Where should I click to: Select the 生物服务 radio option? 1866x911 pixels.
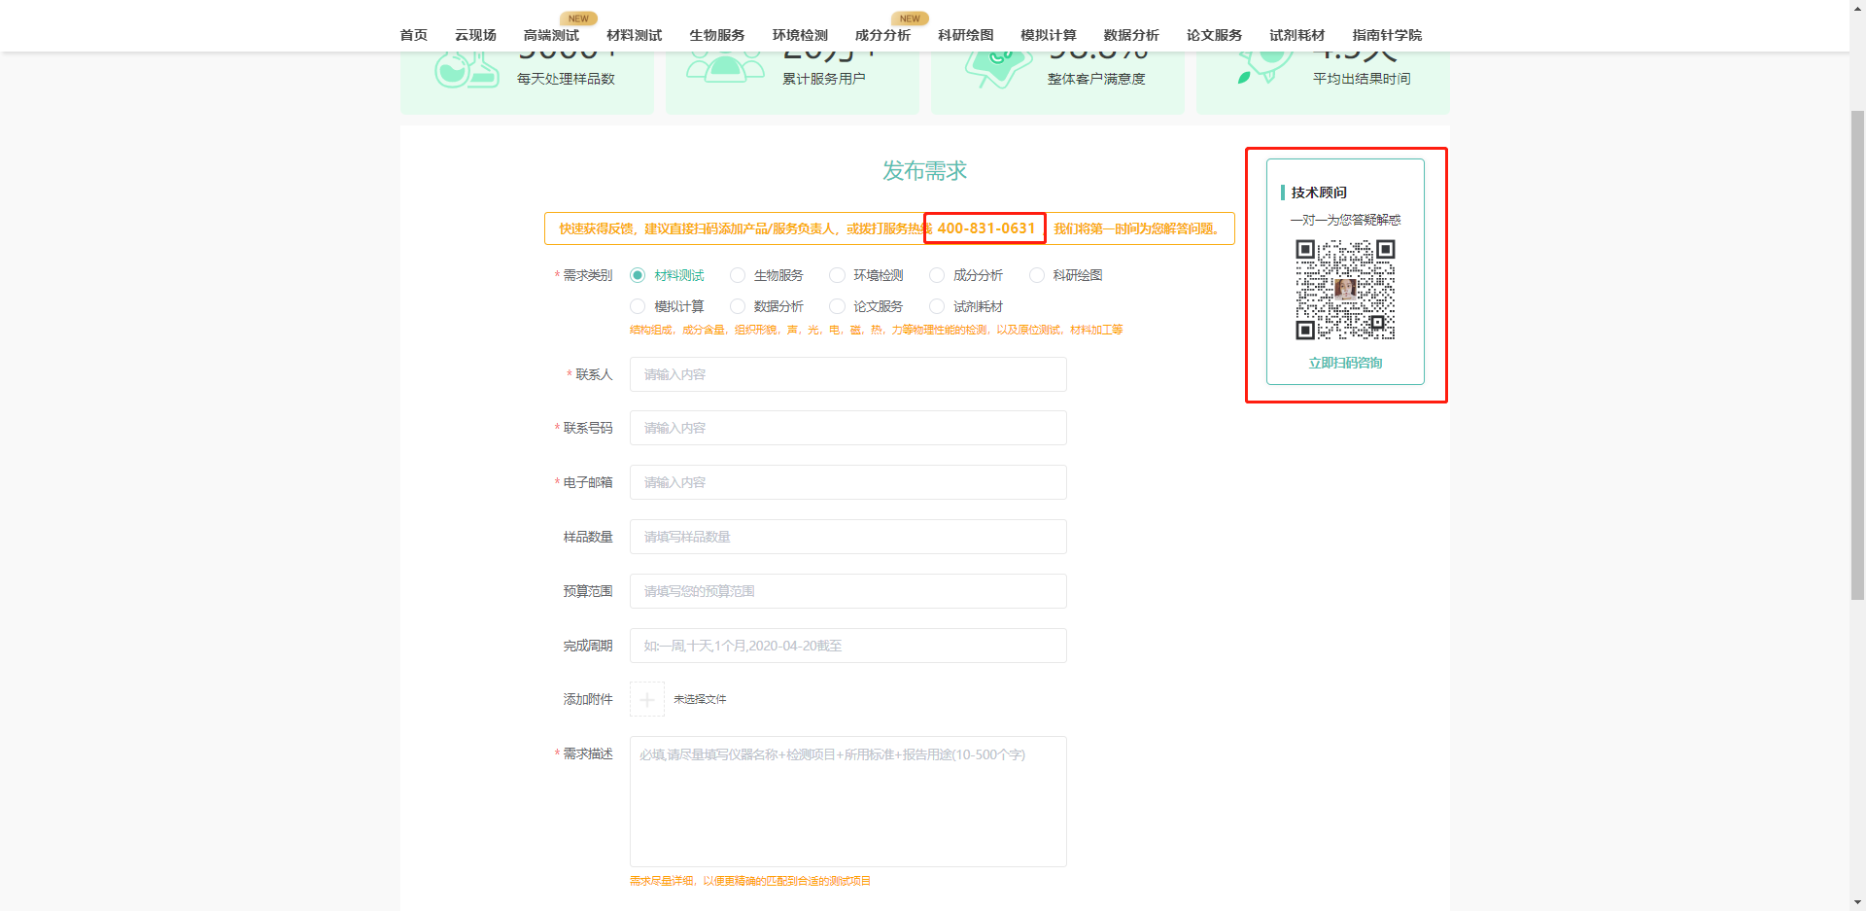click(738, 275)
